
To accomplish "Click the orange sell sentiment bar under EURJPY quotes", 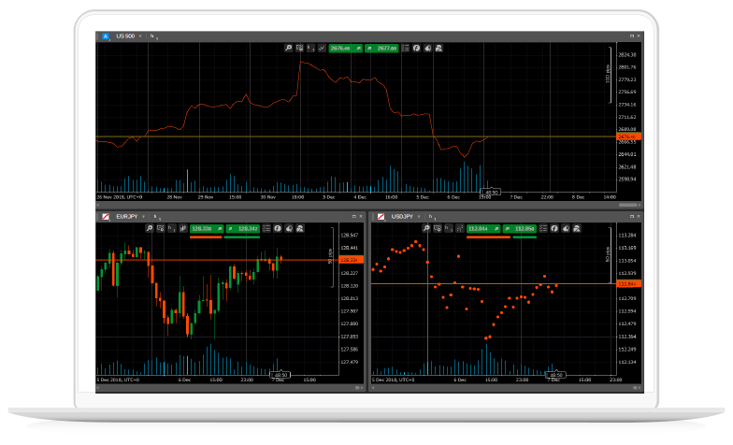I will point(206,237).
